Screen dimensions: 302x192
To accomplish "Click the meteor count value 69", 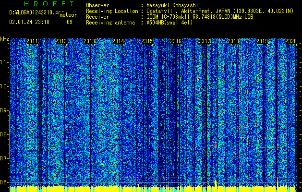I will (70, 22).
